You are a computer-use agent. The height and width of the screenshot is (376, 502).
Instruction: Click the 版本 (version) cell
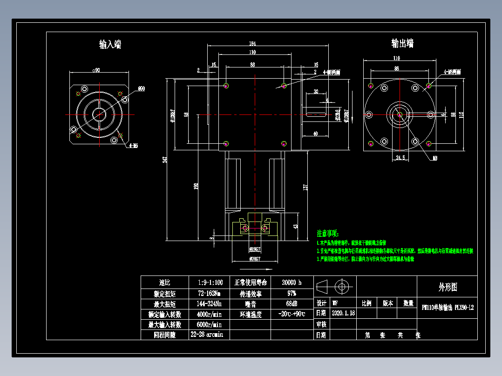click(387, 302)
